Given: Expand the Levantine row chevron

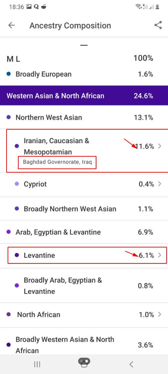Looking at the screenshot, I should 160,255.
